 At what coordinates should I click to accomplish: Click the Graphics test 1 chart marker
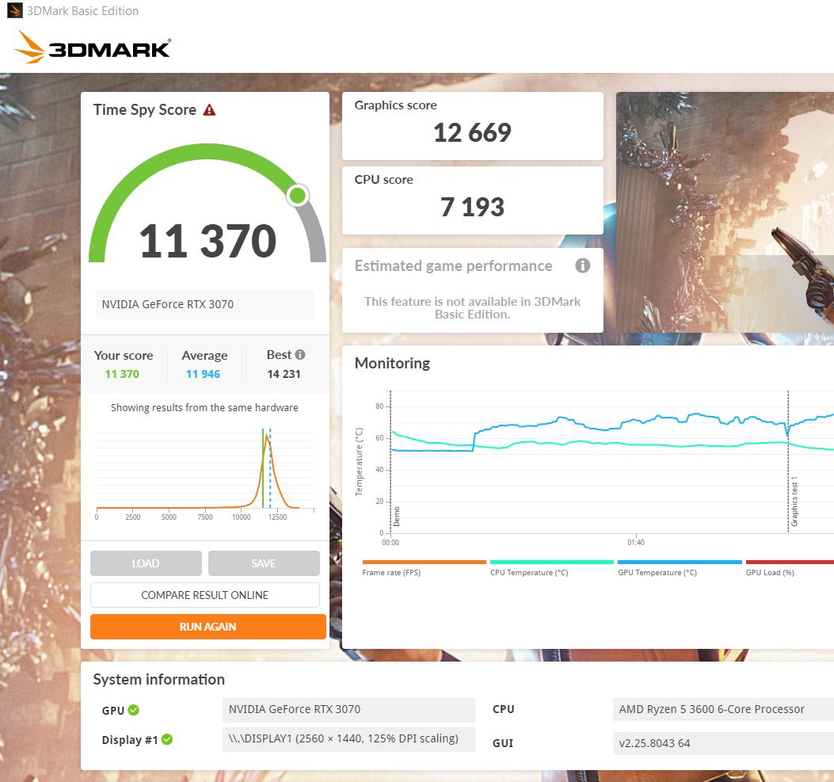(x=794, y=502)
